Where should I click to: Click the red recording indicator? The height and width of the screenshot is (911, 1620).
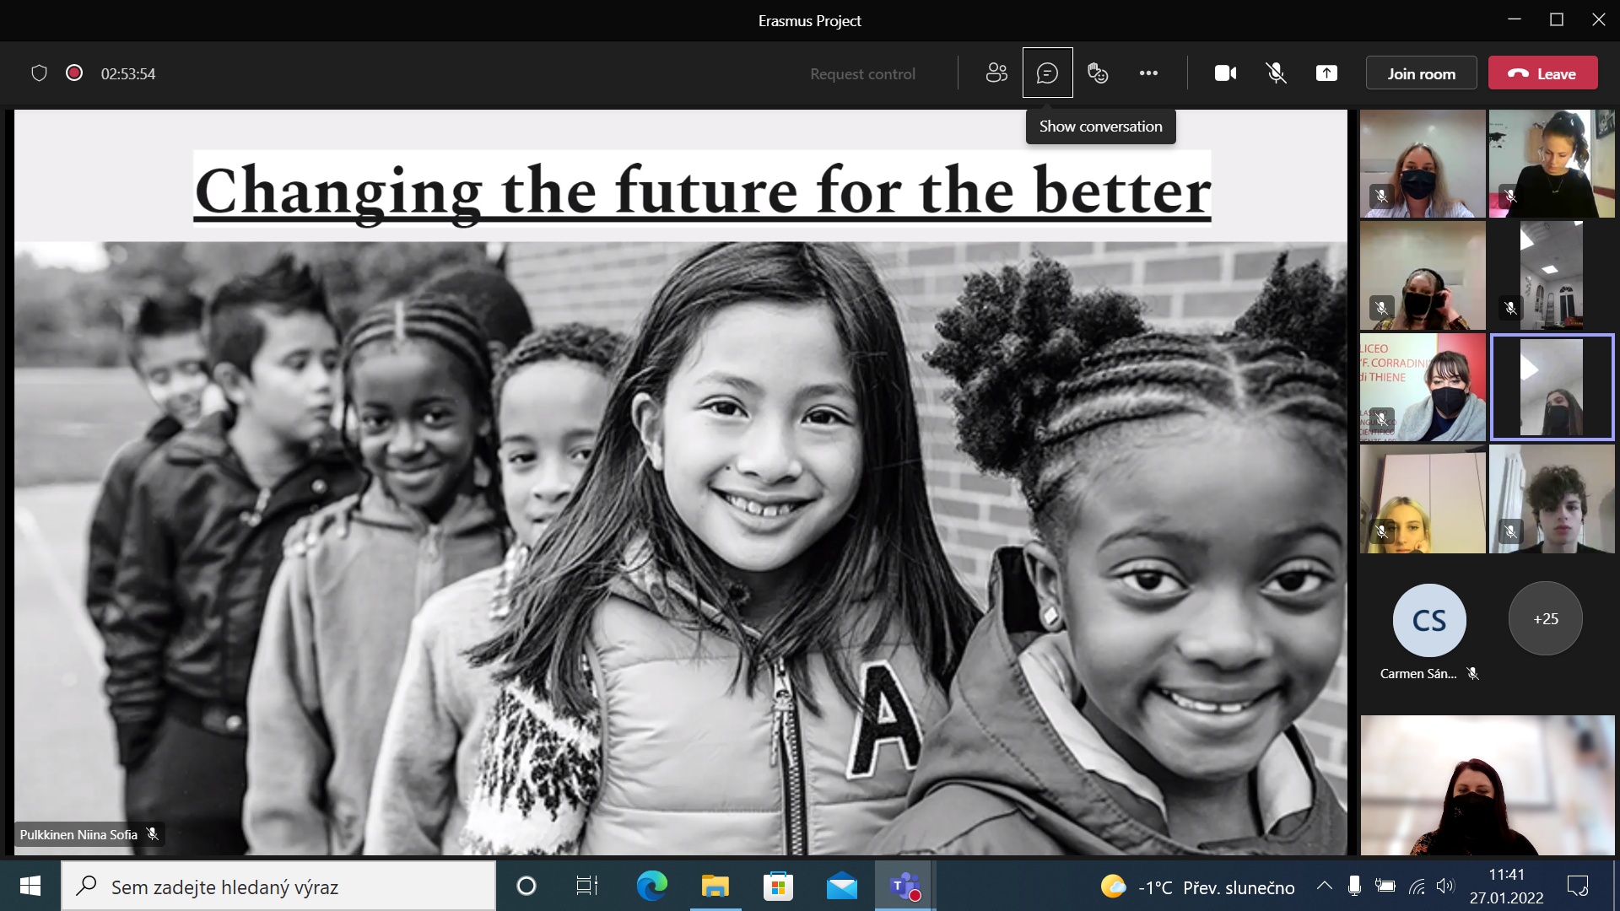point(74,73)
